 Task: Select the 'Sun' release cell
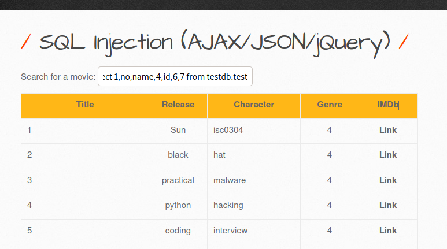click(178, 131)
